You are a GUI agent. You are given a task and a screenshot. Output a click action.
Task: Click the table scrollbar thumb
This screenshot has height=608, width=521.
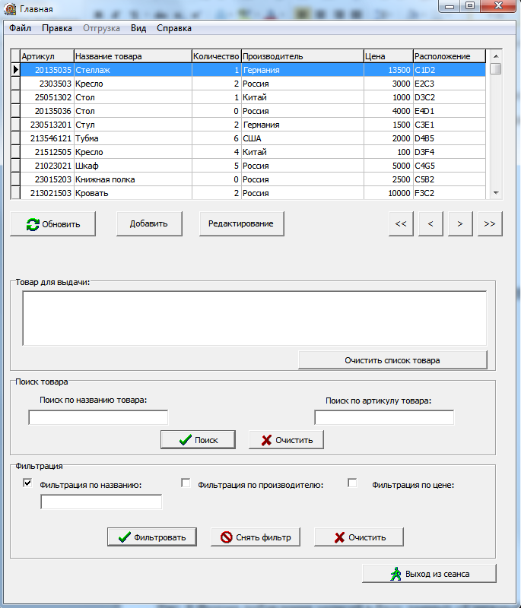point(496,68)
